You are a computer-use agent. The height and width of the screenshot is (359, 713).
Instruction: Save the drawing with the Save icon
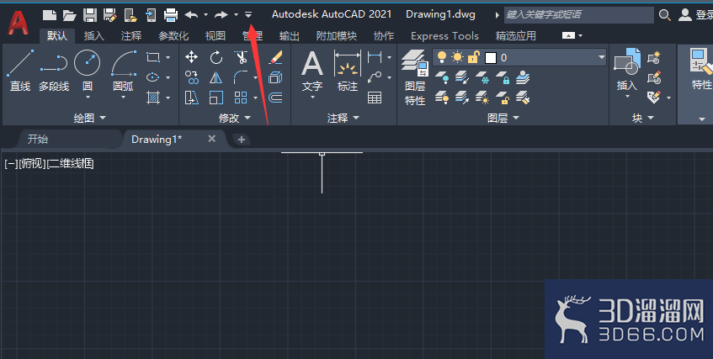click(89, 15)
